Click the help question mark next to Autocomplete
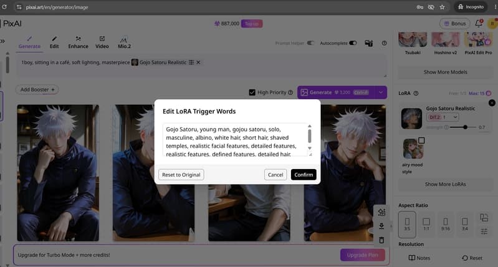The image size is (498, 267). pos(385,43)
